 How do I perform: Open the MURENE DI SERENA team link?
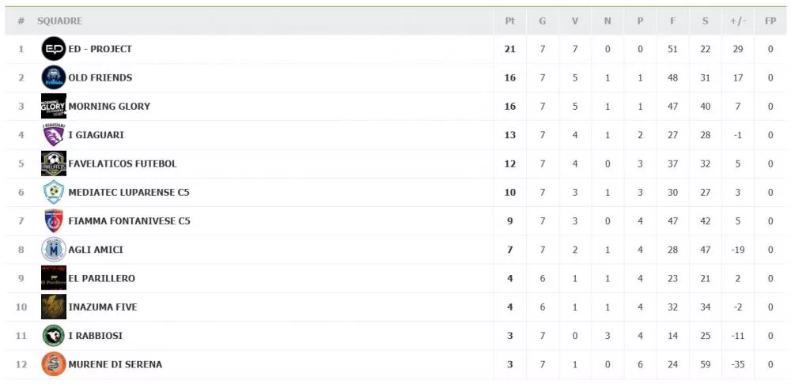pyautogui.click(x=115, y=363)
